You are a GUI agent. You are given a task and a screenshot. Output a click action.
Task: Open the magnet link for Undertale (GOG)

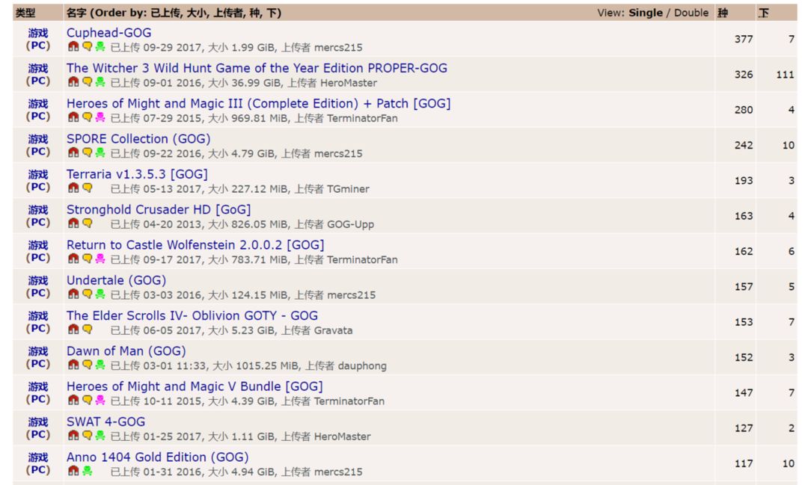click(x=73, y=294)
